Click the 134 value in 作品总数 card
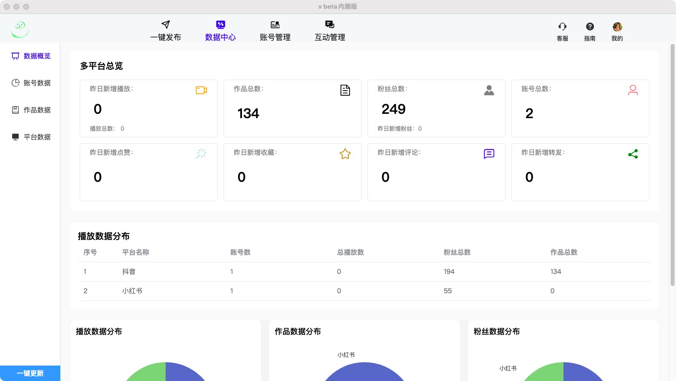Image resolution: width=676 pixels, height=381 pixels. [248, 113]
